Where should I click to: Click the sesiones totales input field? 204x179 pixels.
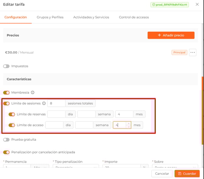[x=56, y=104]
